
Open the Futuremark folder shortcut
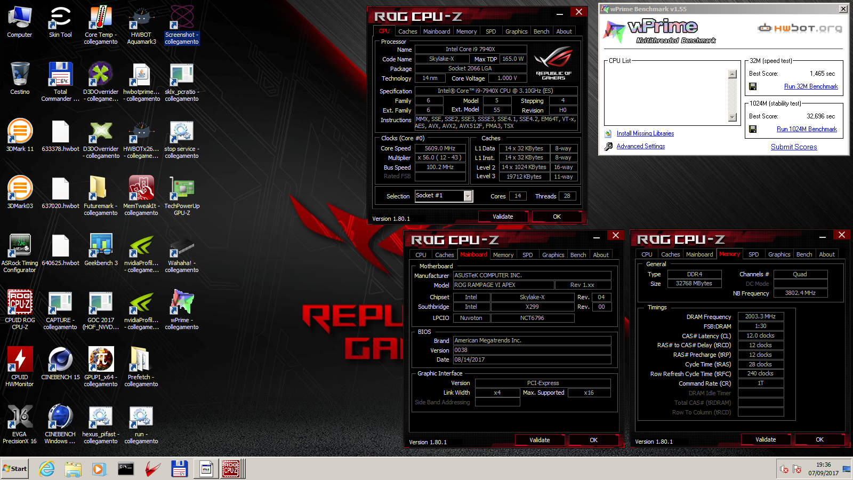101,196
